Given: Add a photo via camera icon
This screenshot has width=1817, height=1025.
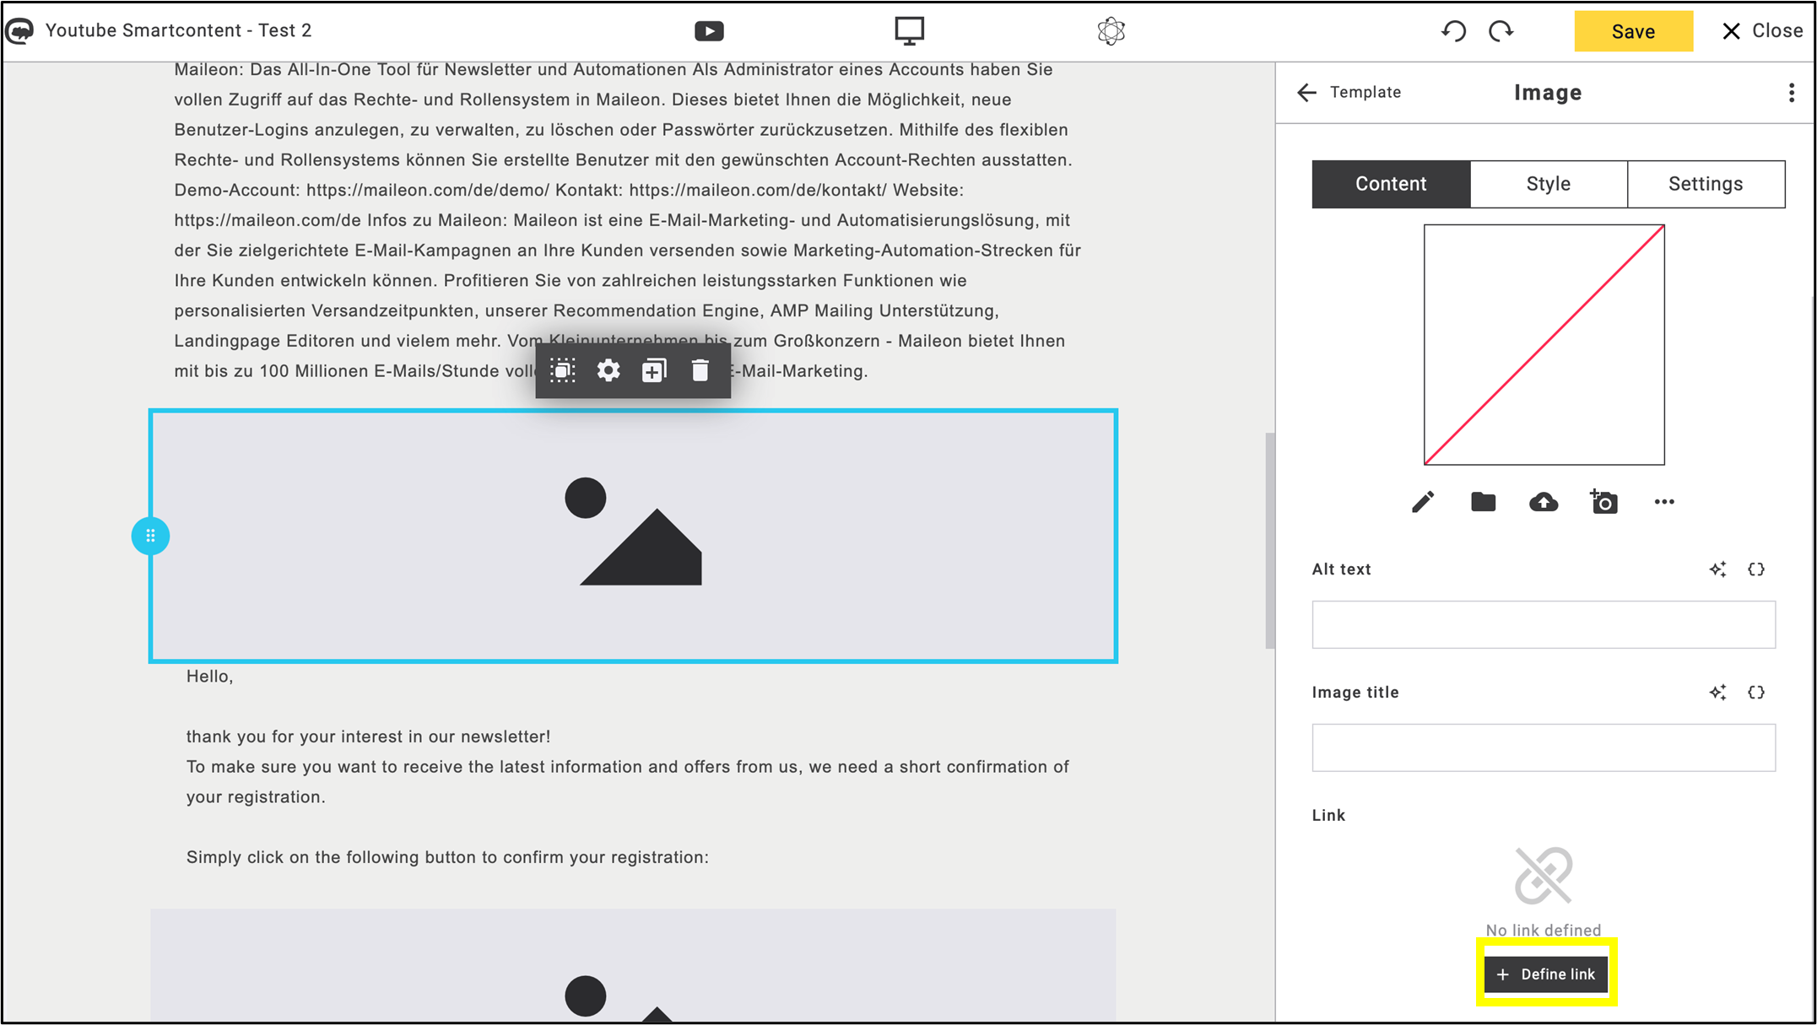Looking at the screenshot, I should coord(1603,502).
